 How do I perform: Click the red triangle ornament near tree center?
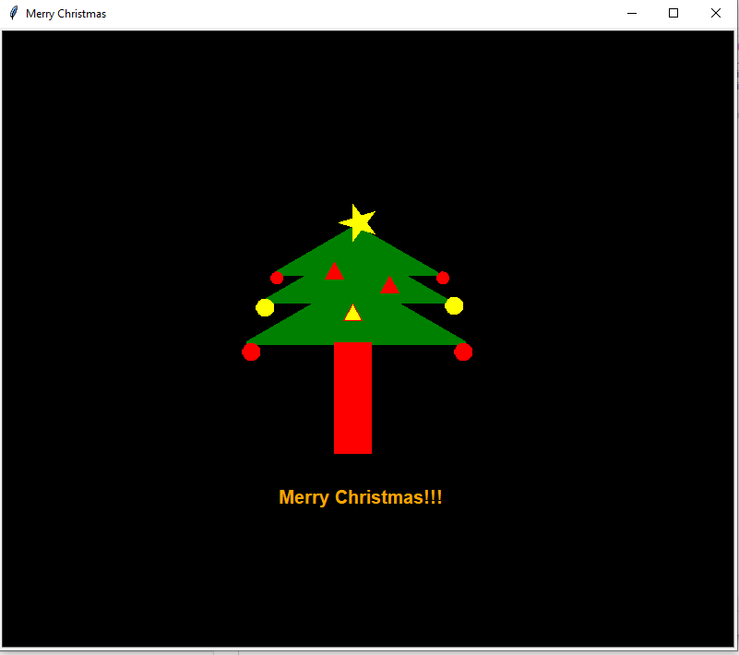click(333, 272)
